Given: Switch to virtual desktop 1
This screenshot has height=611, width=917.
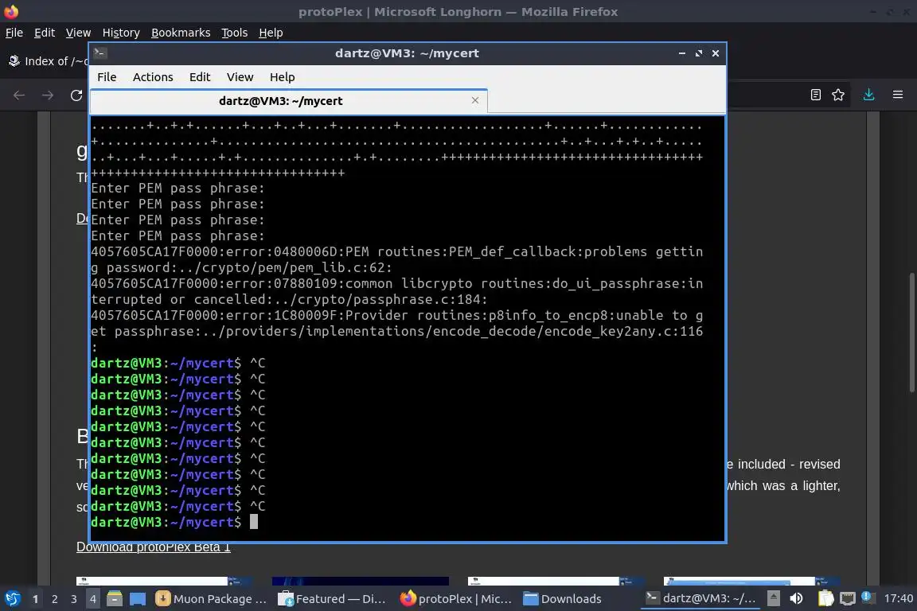Looking at the screenshot, I should click(35, 599).
